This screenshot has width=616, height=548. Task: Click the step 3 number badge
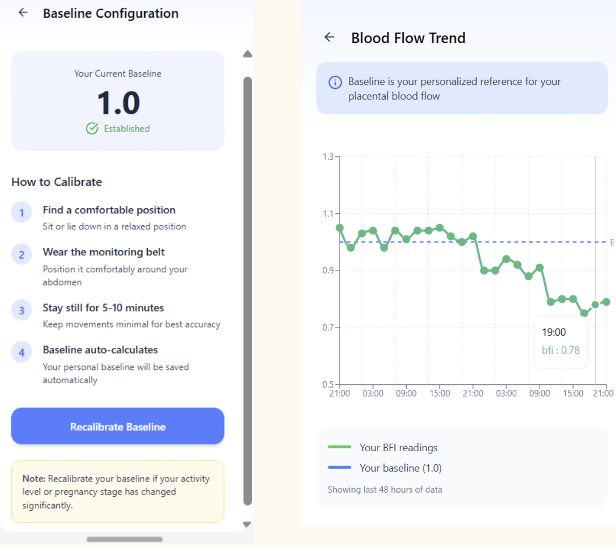coord(21,311)
